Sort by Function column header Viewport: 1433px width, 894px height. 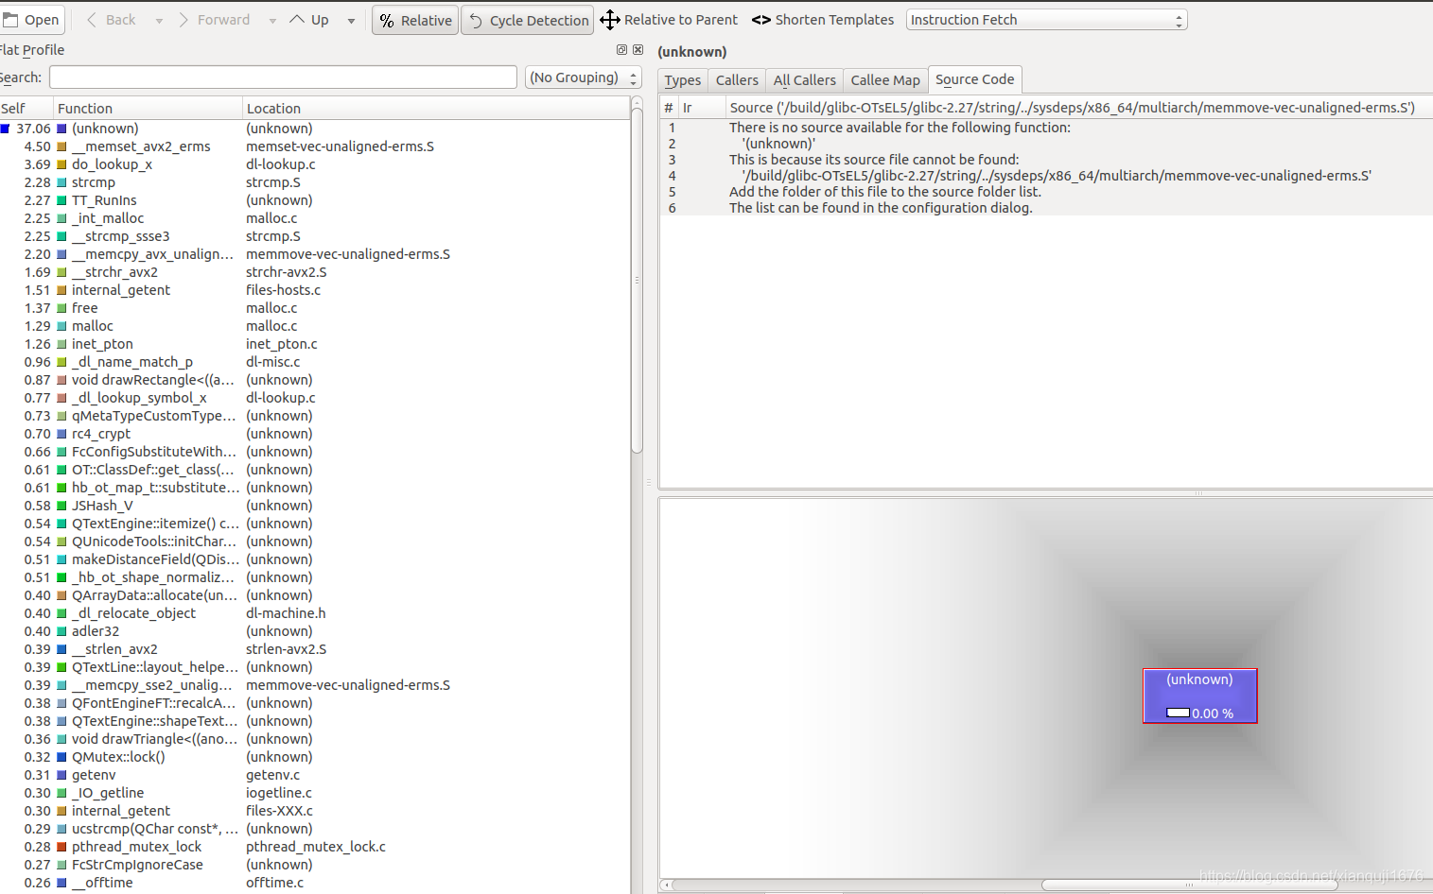click(x=148, y=109)
